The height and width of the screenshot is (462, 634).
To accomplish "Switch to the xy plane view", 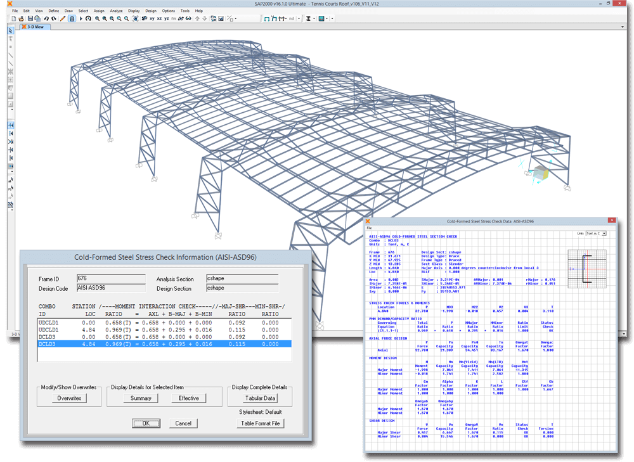I will [152, 18].
